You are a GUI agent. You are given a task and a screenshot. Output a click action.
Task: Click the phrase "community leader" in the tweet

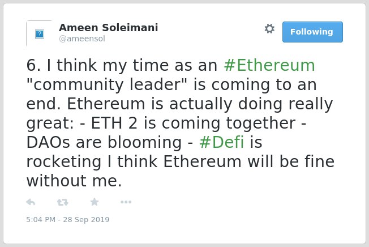tap(106, 84)
